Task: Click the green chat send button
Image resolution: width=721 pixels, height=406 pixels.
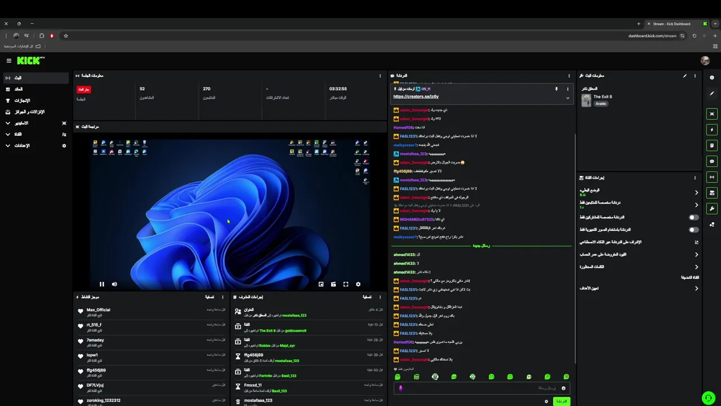Action: click(x=562, y=401)
